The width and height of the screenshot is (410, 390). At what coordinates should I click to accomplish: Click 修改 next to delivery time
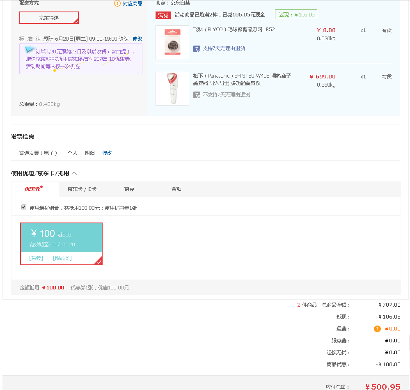[x=137, y=39]
